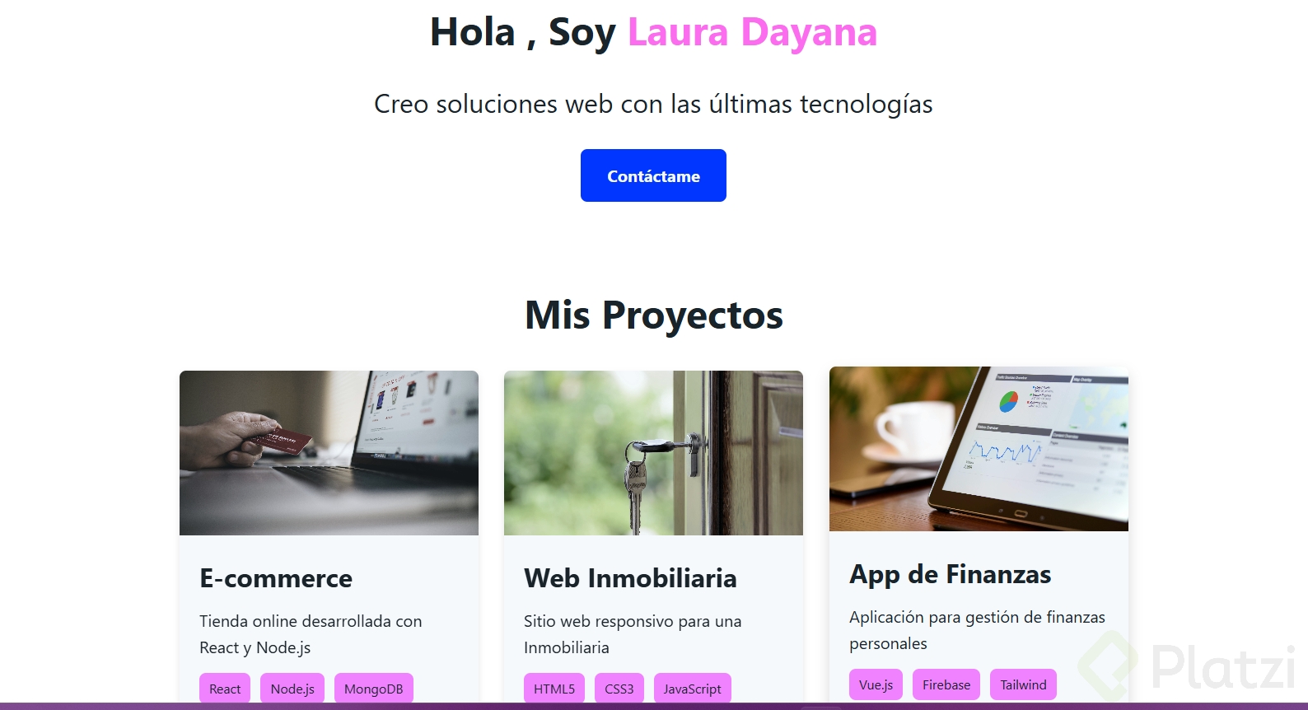Click the Web Inmobiliaria card title
Screen dimensions: 1308x710
coord(630,578)
